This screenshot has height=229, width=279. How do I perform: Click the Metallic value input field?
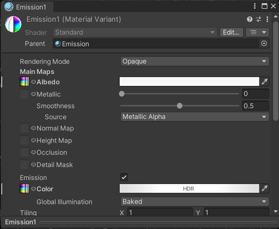255,94
